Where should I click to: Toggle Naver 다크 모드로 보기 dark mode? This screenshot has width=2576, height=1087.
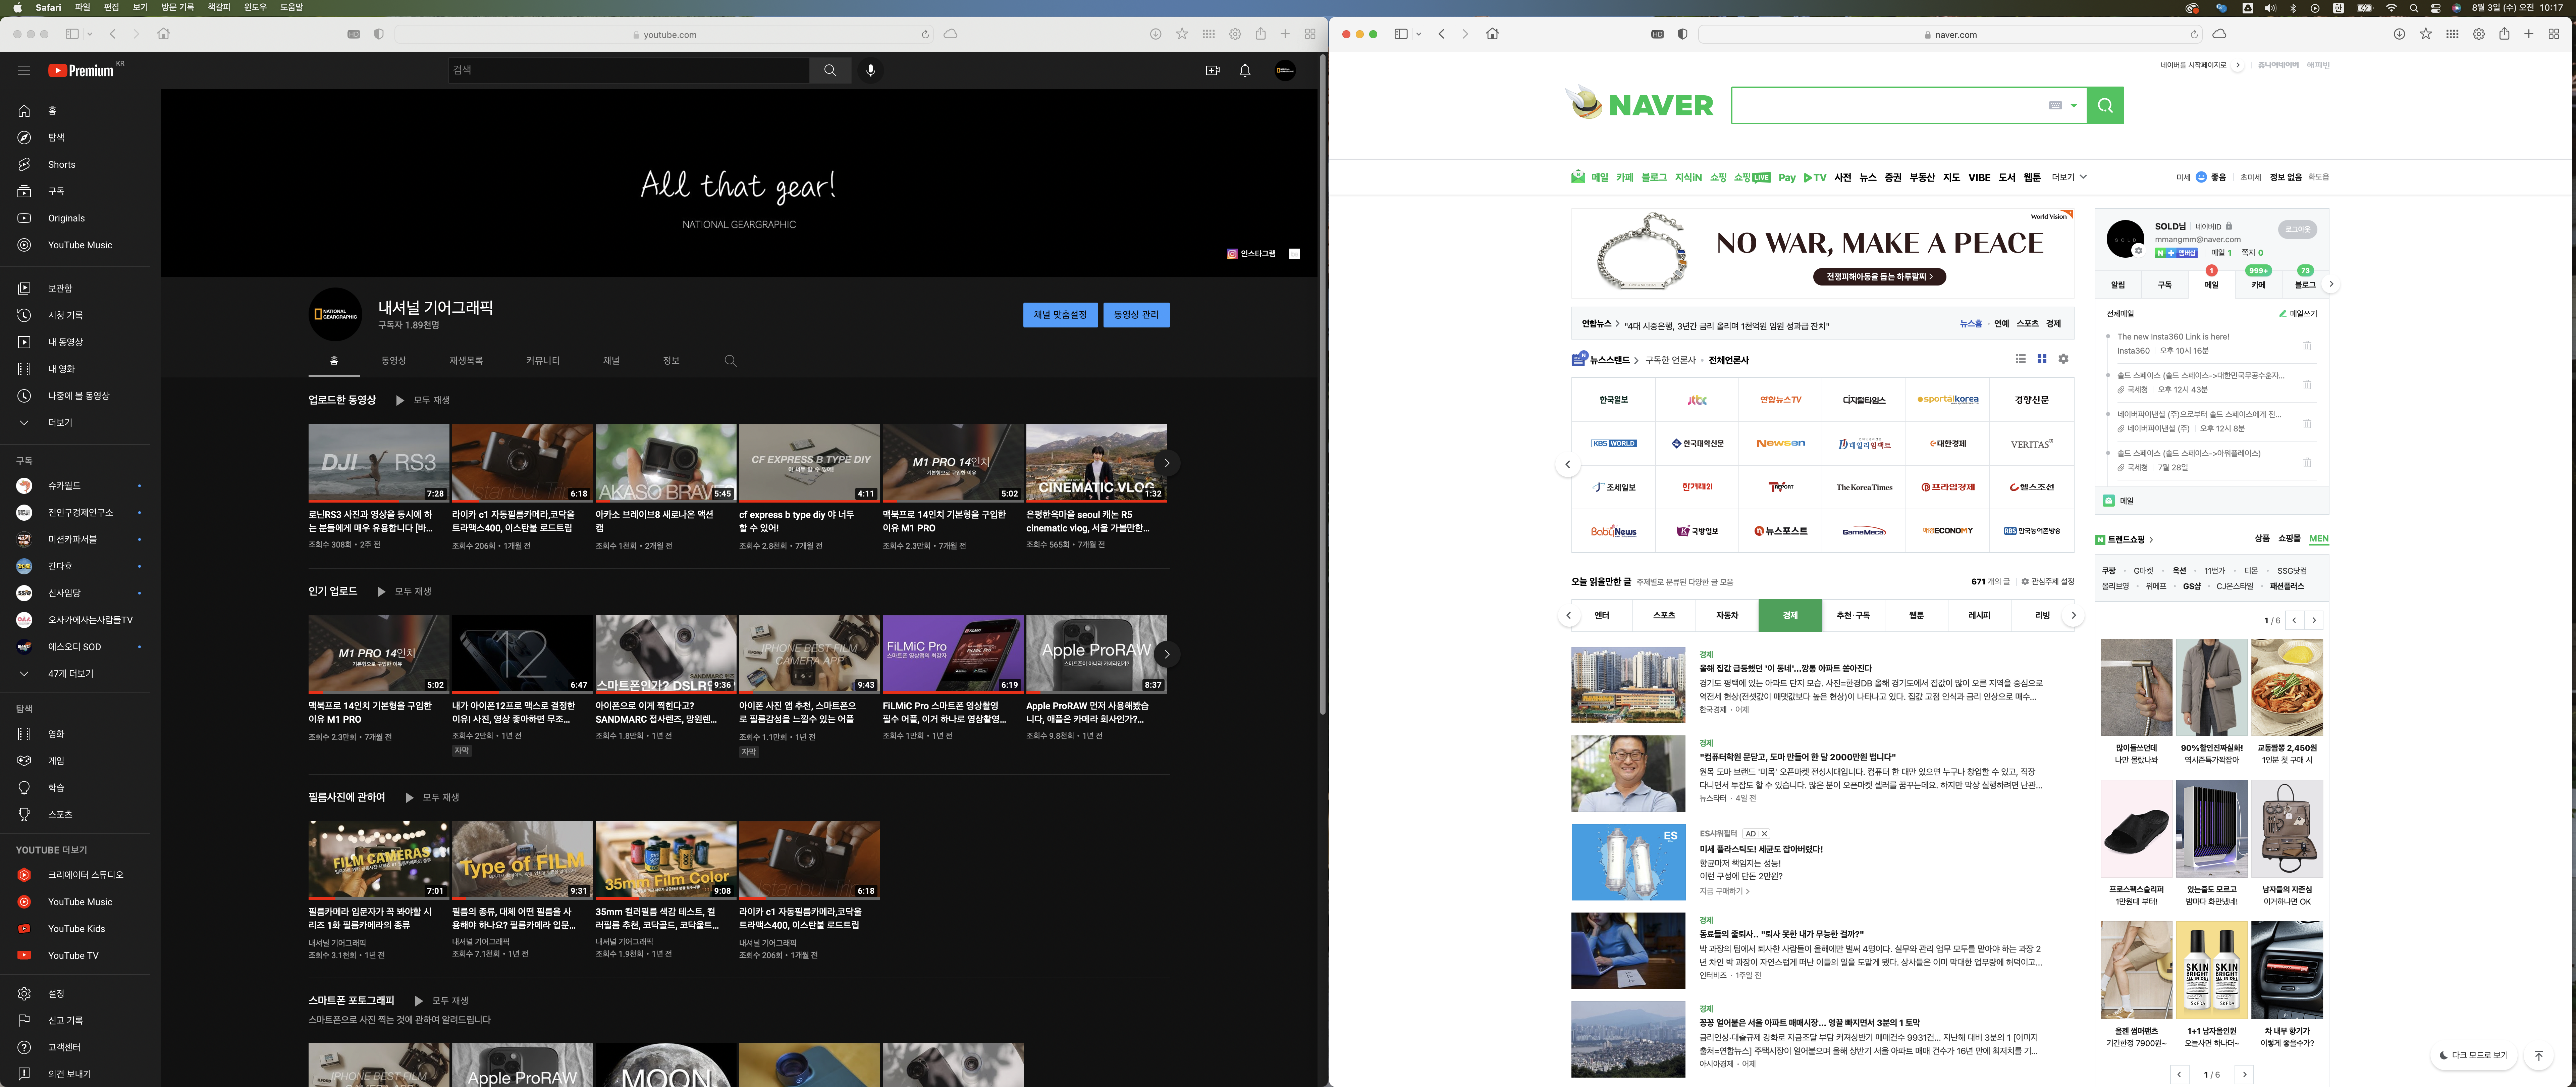(2474, 1055)
